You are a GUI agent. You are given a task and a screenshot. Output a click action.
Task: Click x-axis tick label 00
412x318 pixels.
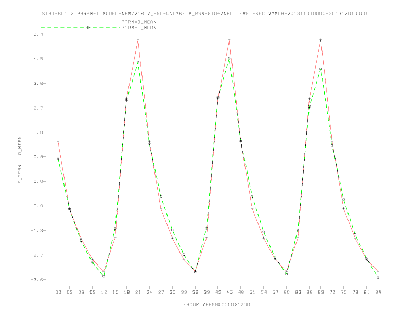coord(58,292)
